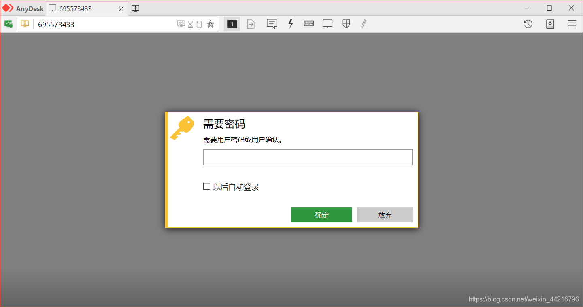Click the cylinder icon in address bar

pos(199,25)
